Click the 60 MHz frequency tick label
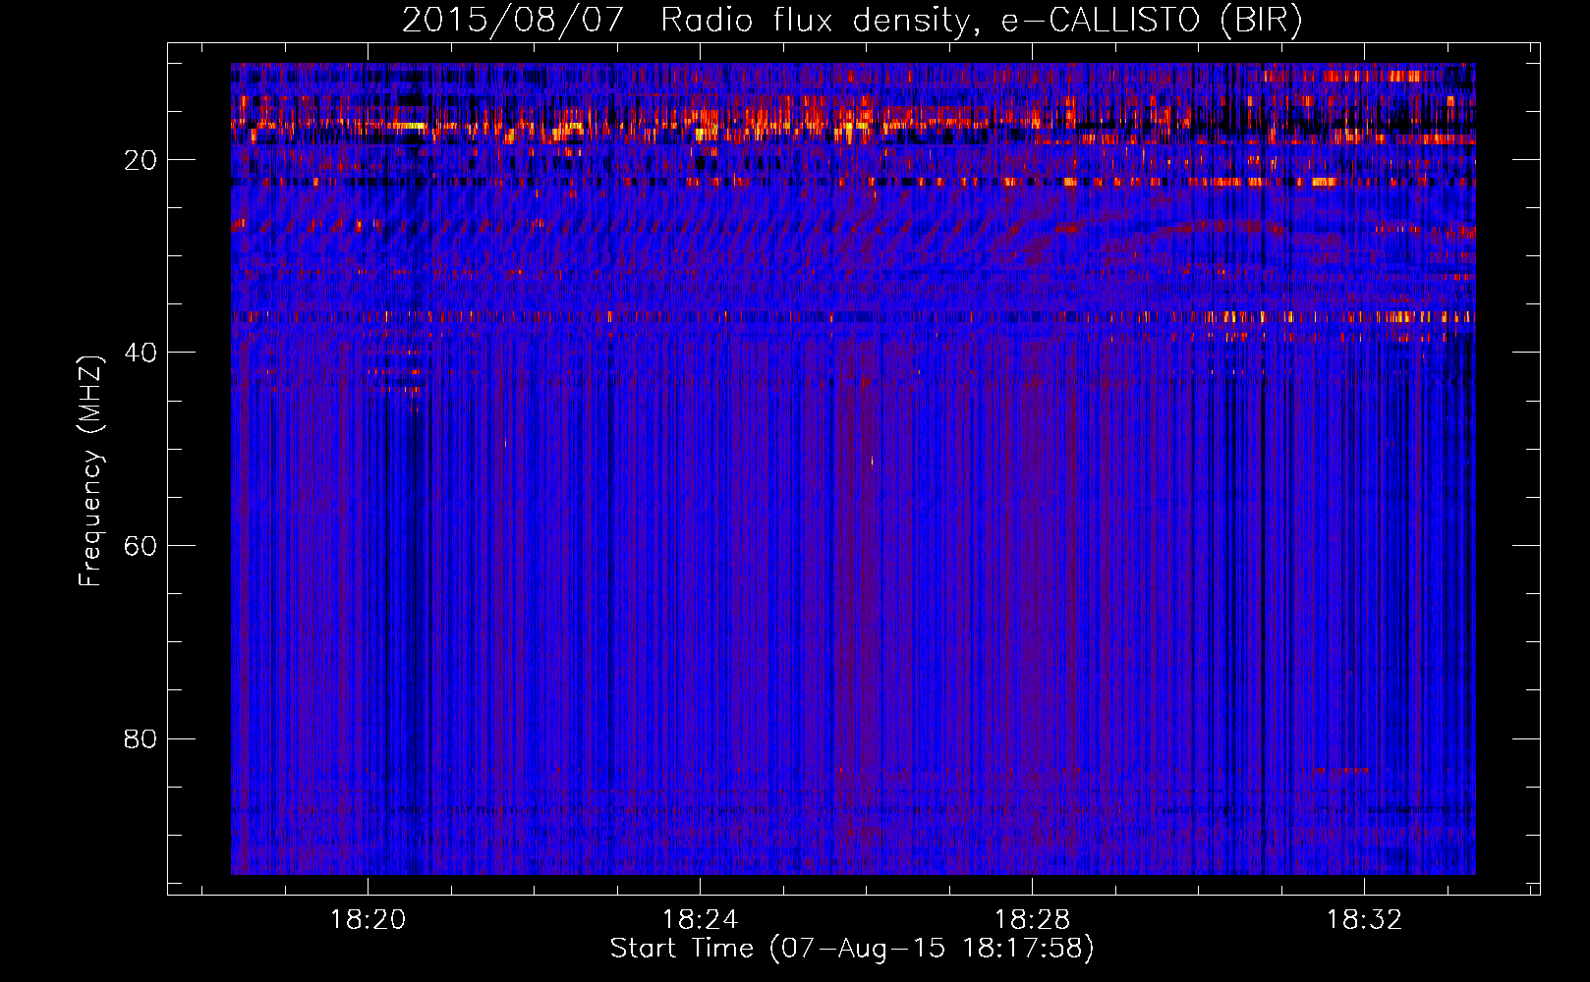The width and height of the screenshot is (1590, 982). click(x=141, y=546)
